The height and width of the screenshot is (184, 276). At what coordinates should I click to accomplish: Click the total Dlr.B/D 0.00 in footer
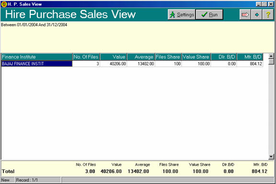[229, 171]
